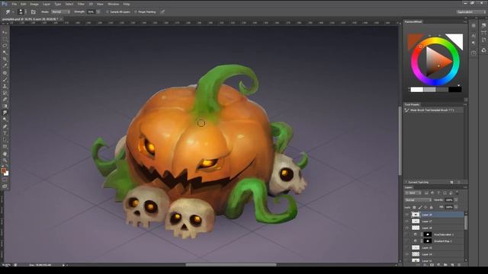Image resolution: width=488 pixels, height=274 pixels.
Task: Toggle visibility of Layer 14
Action: (x=406, y=254)
